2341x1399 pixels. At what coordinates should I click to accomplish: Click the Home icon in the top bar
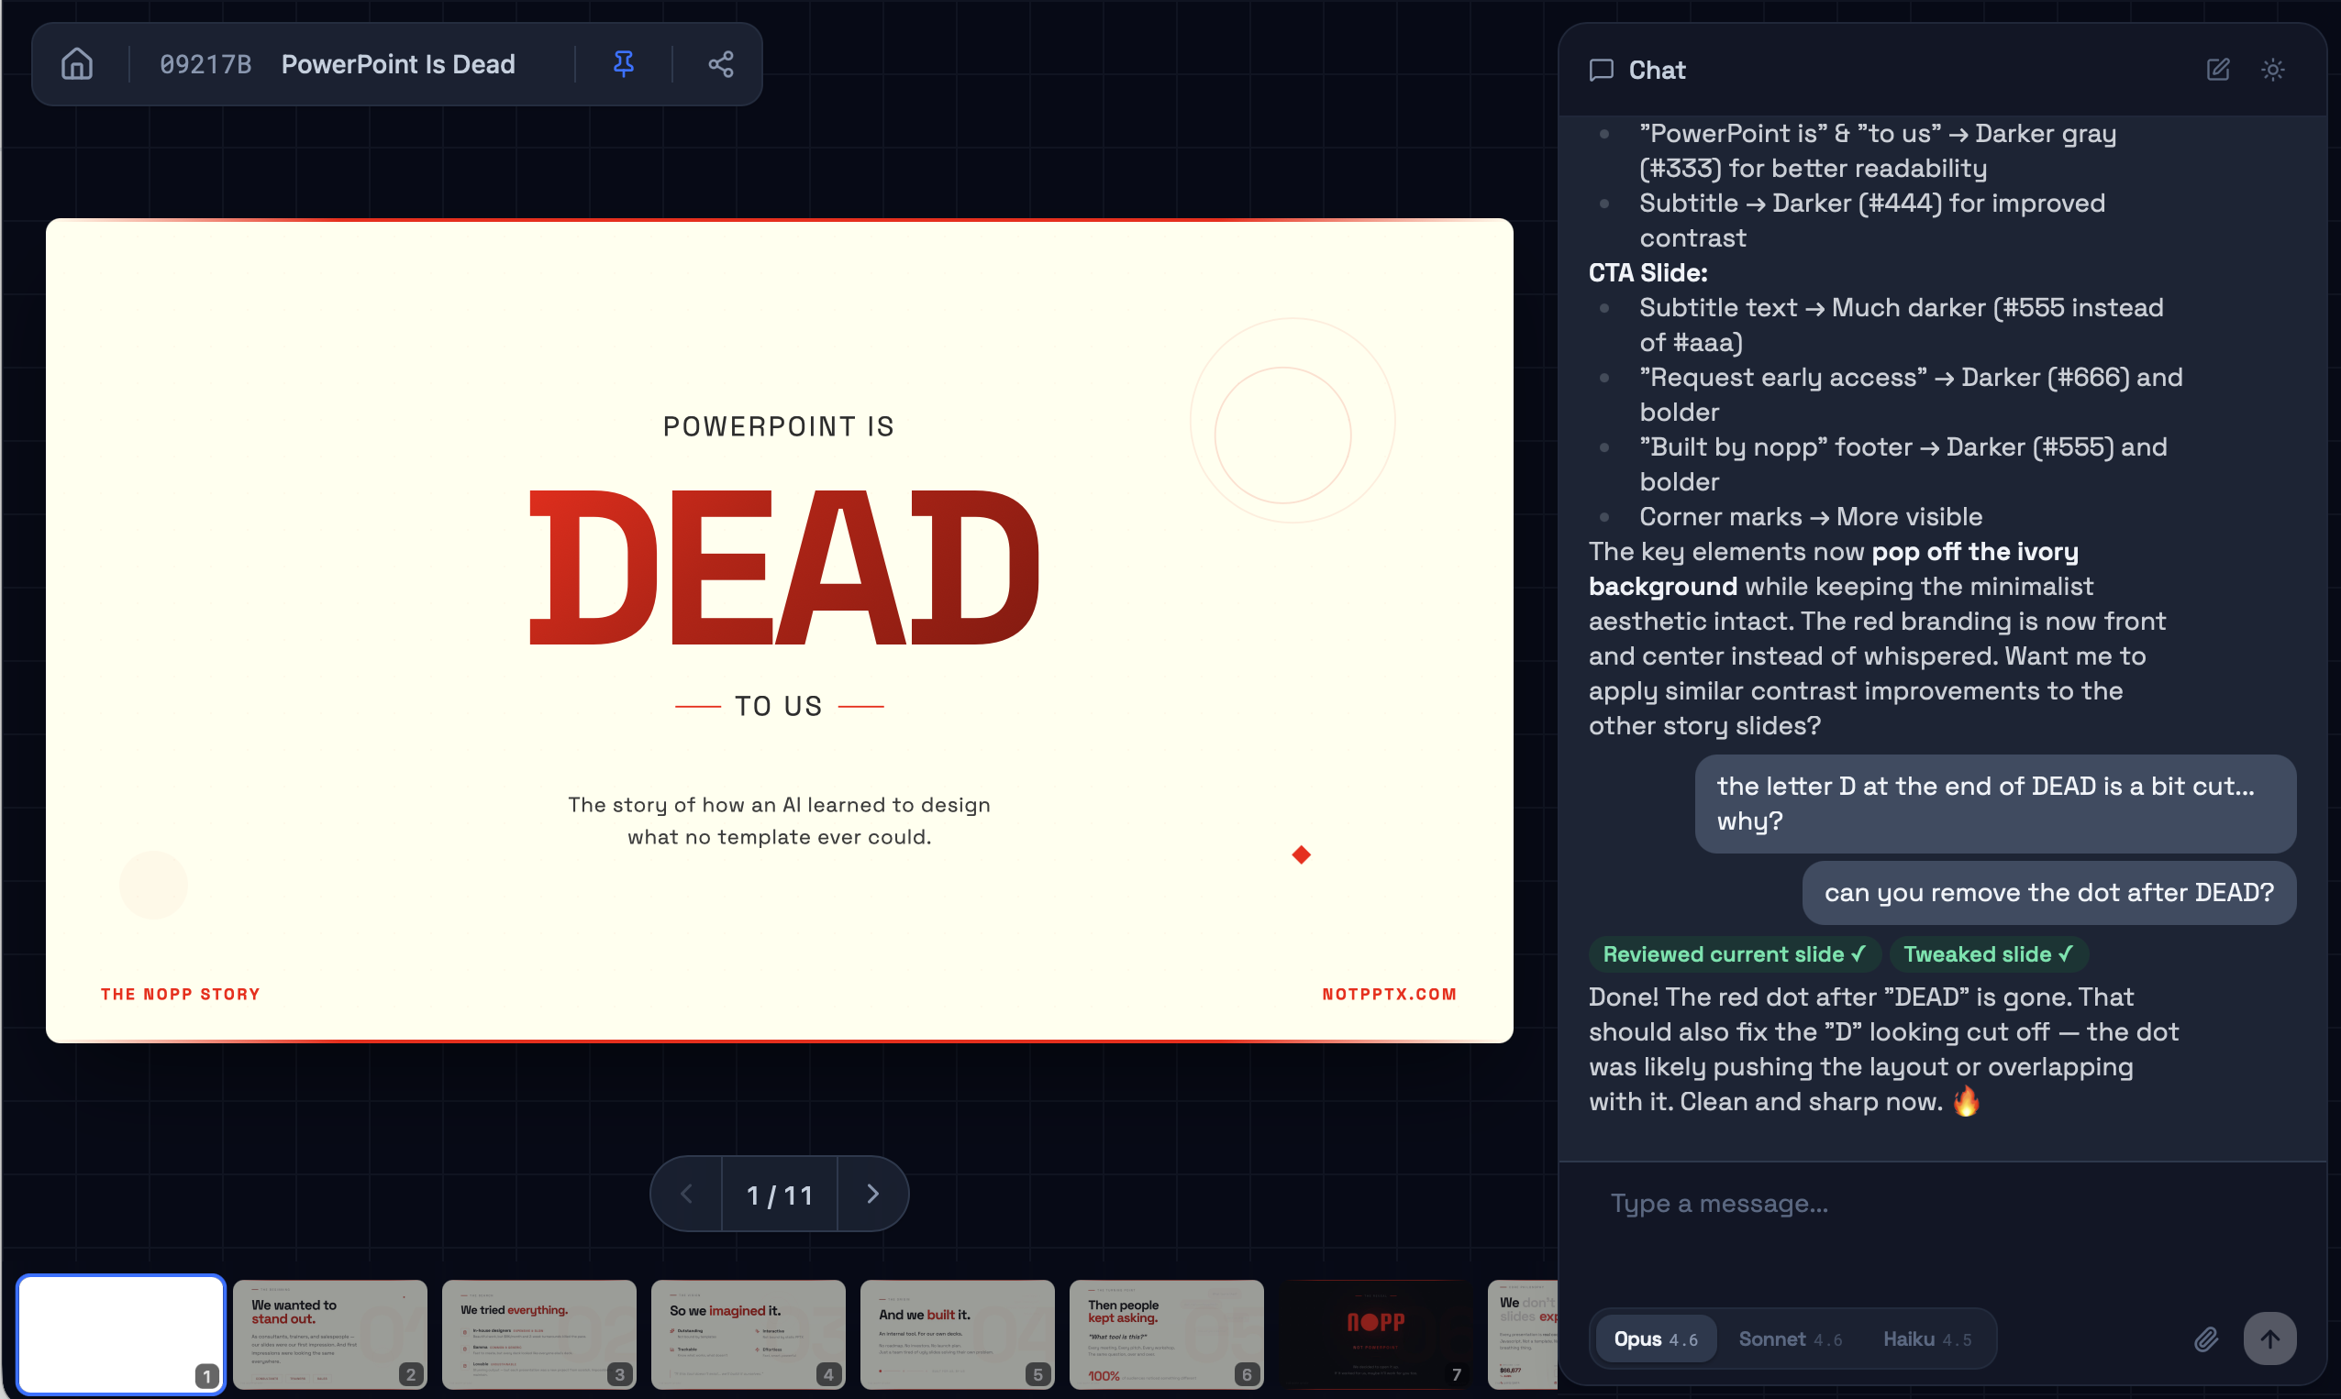[75, 63]
